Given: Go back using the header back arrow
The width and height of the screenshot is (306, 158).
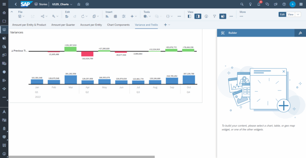Looking at the screenshot, I should tap(16, 4).
